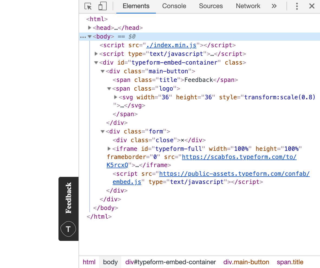Click the Typeform T logo icon

[68, 229]
